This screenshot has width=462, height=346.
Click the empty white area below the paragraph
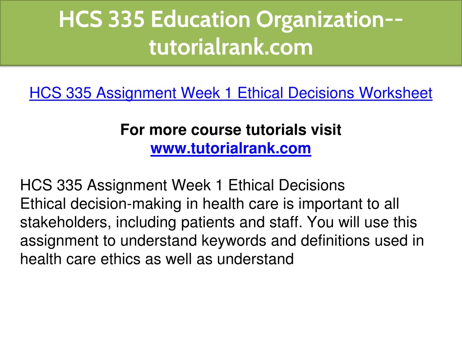pos(231,306)
